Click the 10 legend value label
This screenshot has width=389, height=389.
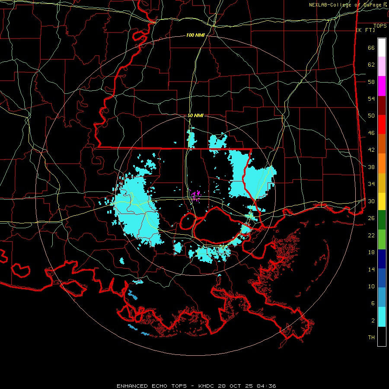pyautogui.click(x=371, y=287)
